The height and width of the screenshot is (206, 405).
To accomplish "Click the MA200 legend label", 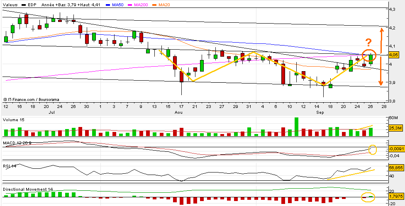I will click(142, 5).
